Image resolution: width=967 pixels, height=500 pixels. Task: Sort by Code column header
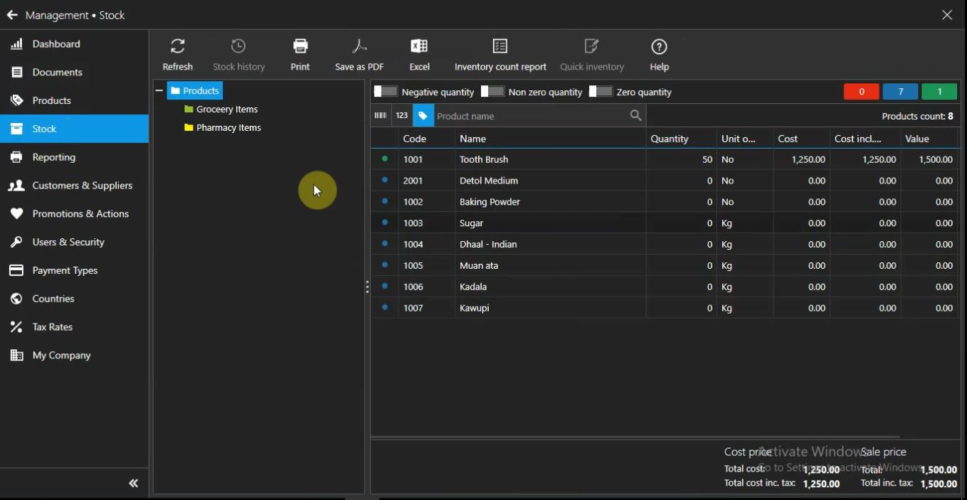[426, 139]
